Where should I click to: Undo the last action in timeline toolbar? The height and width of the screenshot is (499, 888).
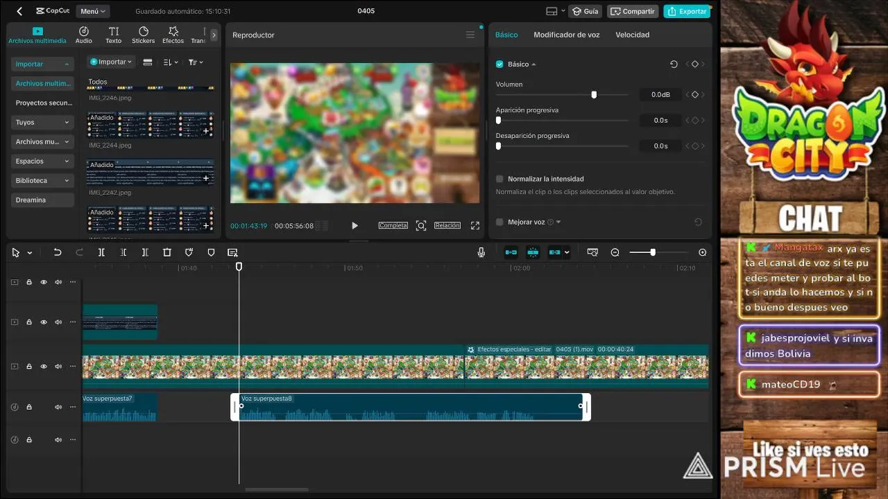[58, 253]
